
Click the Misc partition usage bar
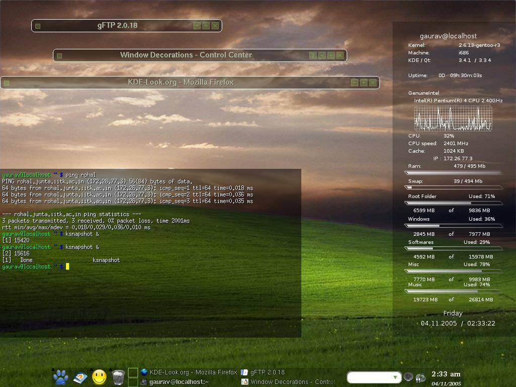[x=453, y=271]
